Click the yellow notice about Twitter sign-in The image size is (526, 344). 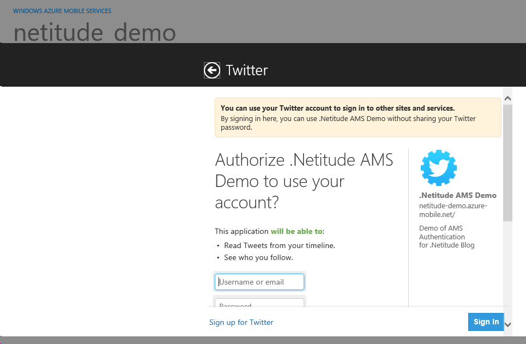(358, 117)
